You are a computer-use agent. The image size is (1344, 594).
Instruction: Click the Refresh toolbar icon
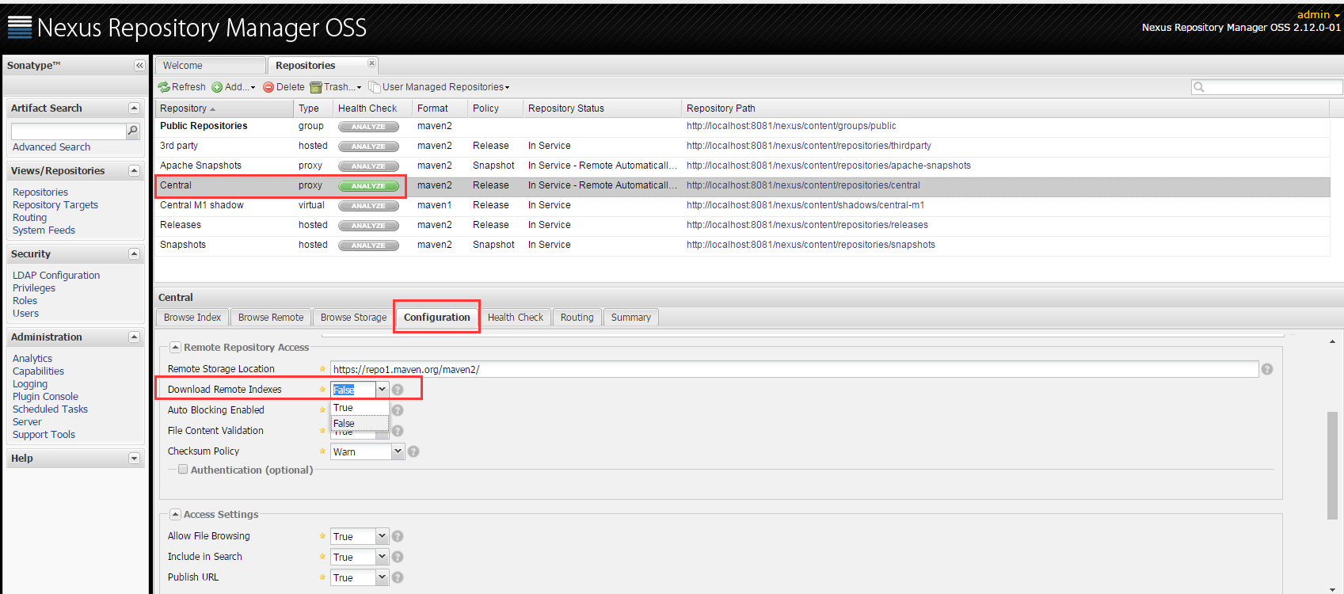(x=164, y=87)
